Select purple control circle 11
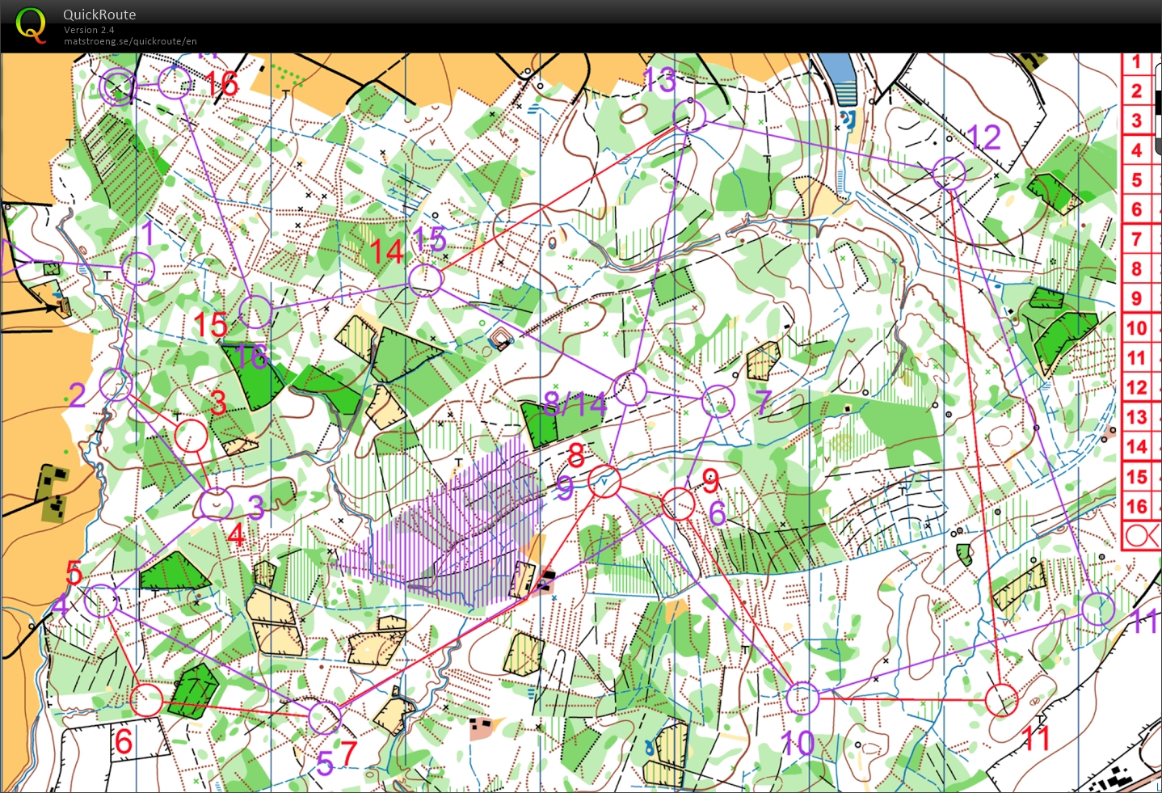 [x=1098, y=610]
